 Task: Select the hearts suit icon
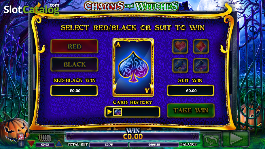[180, 46]
